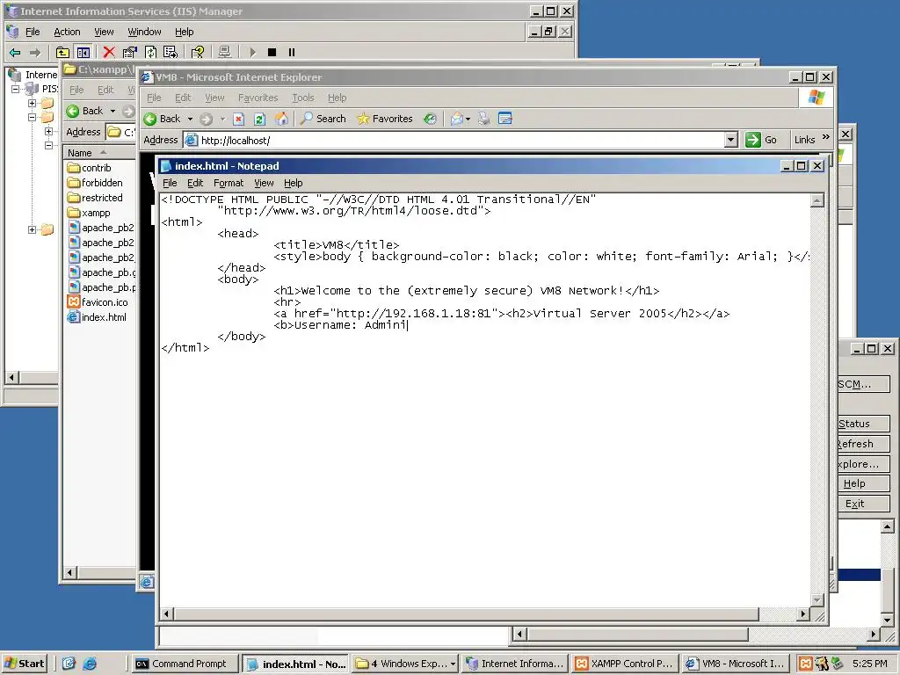Screen dimensions: 900x675
Task: Click the export list icon in IIS Manager
Action: click(171, 52)
